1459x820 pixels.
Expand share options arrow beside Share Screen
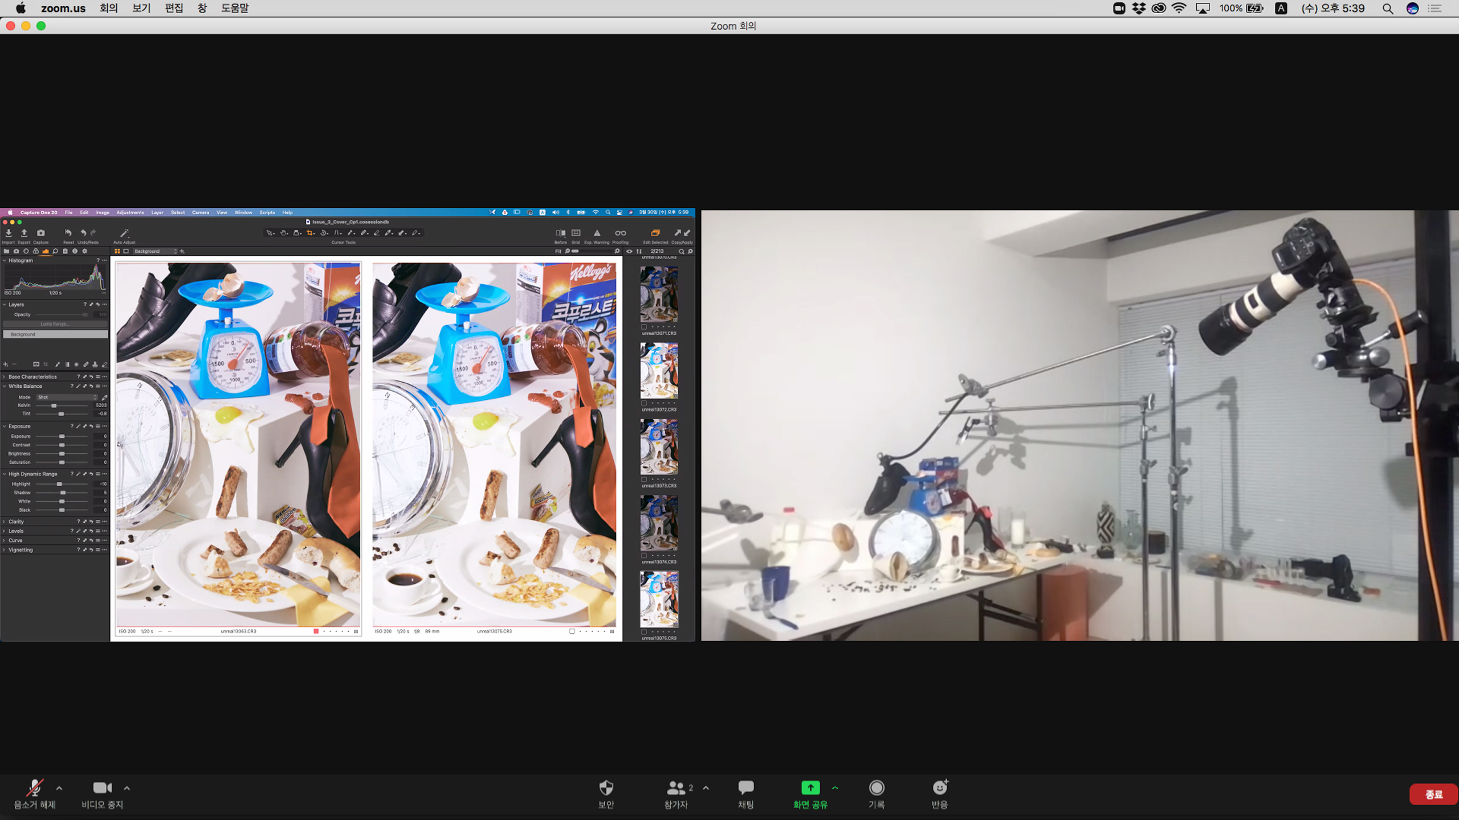[x=835, y=789]
